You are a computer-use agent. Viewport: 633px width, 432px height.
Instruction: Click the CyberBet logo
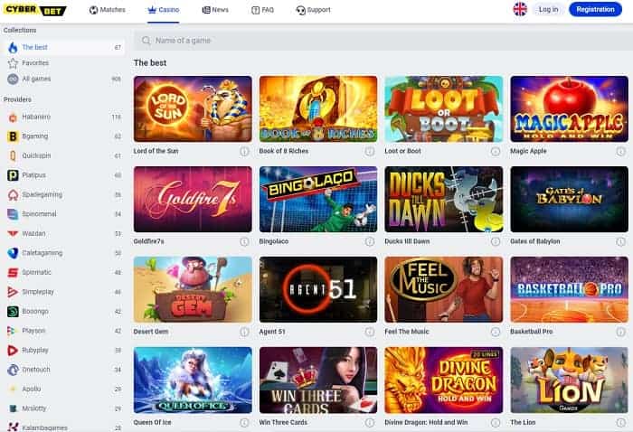point(34,10)
